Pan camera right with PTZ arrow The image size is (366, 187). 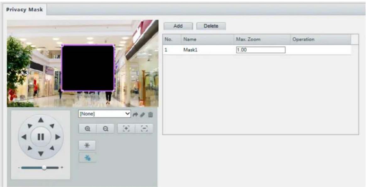click(x=58, y=137)
